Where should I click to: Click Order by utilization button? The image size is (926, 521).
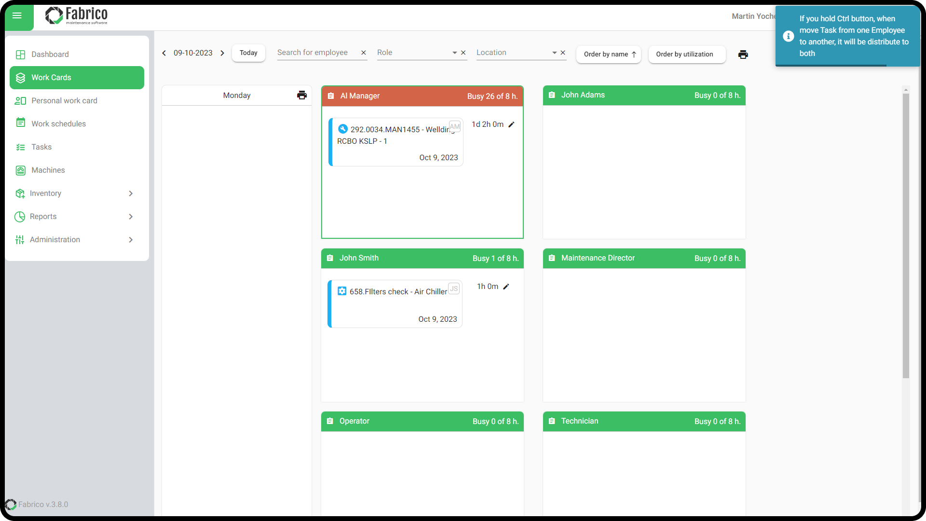pyautogui.click(x=684, y=55)
